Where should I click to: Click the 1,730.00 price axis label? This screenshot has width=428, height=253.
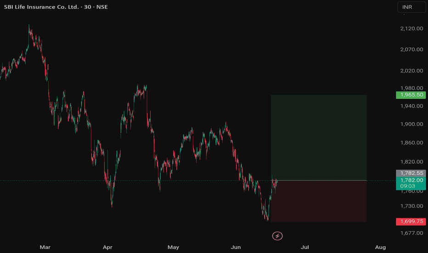(411, 206)
